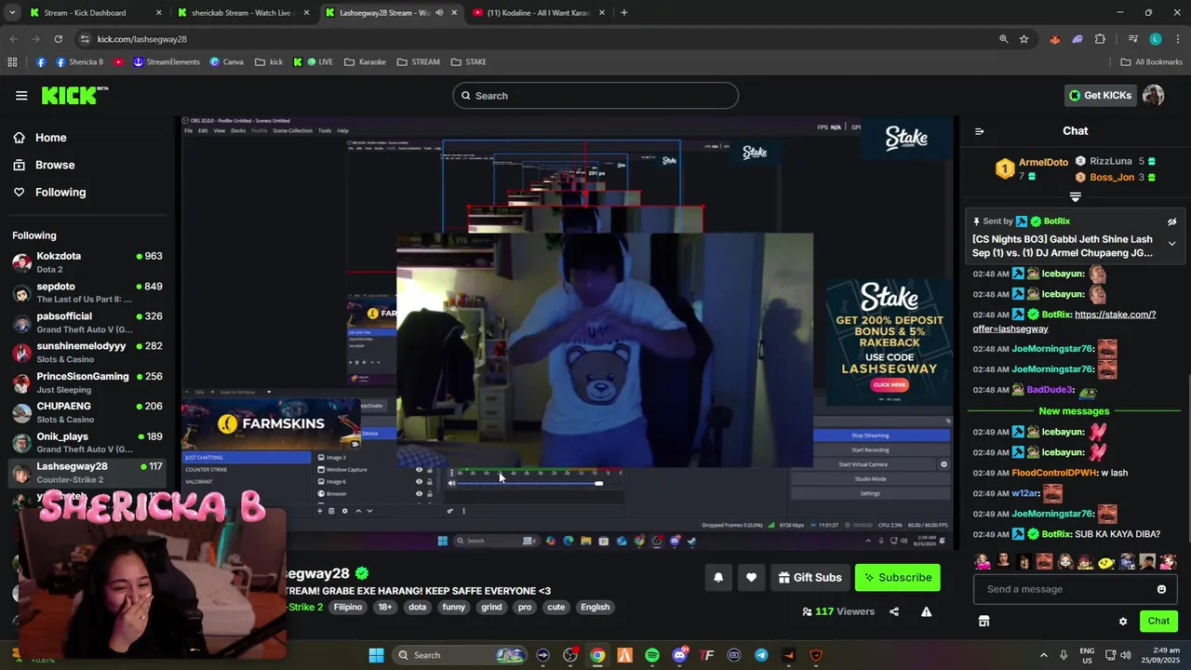Reload the page
Image resolution: width=1191 pixels, height=670 pixels.
pyautogui.click(x=58, y=39)
